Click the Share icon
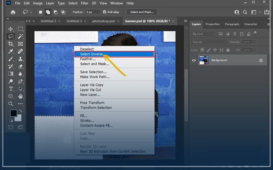The width and height of the screenshot is (273, 170). click(266, 12)
